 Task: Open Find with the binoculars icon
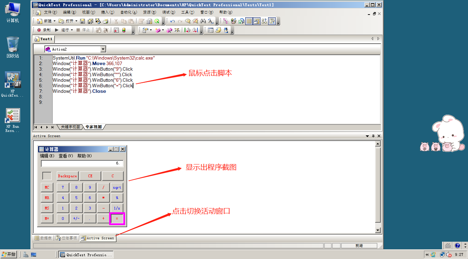pos(203,21)
